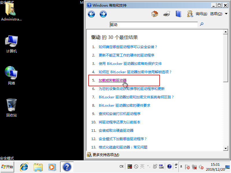
Task: Click the results scrollbar down arrow
Action: [x=226, y=148]
